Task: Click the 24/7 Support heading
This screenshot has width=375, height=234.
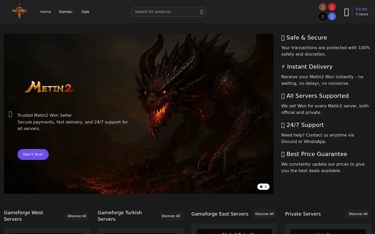Action: (x=302, y=125)
